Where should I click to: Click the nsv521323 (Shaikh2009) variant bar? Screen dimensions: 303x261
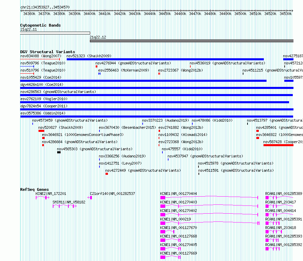165,59
